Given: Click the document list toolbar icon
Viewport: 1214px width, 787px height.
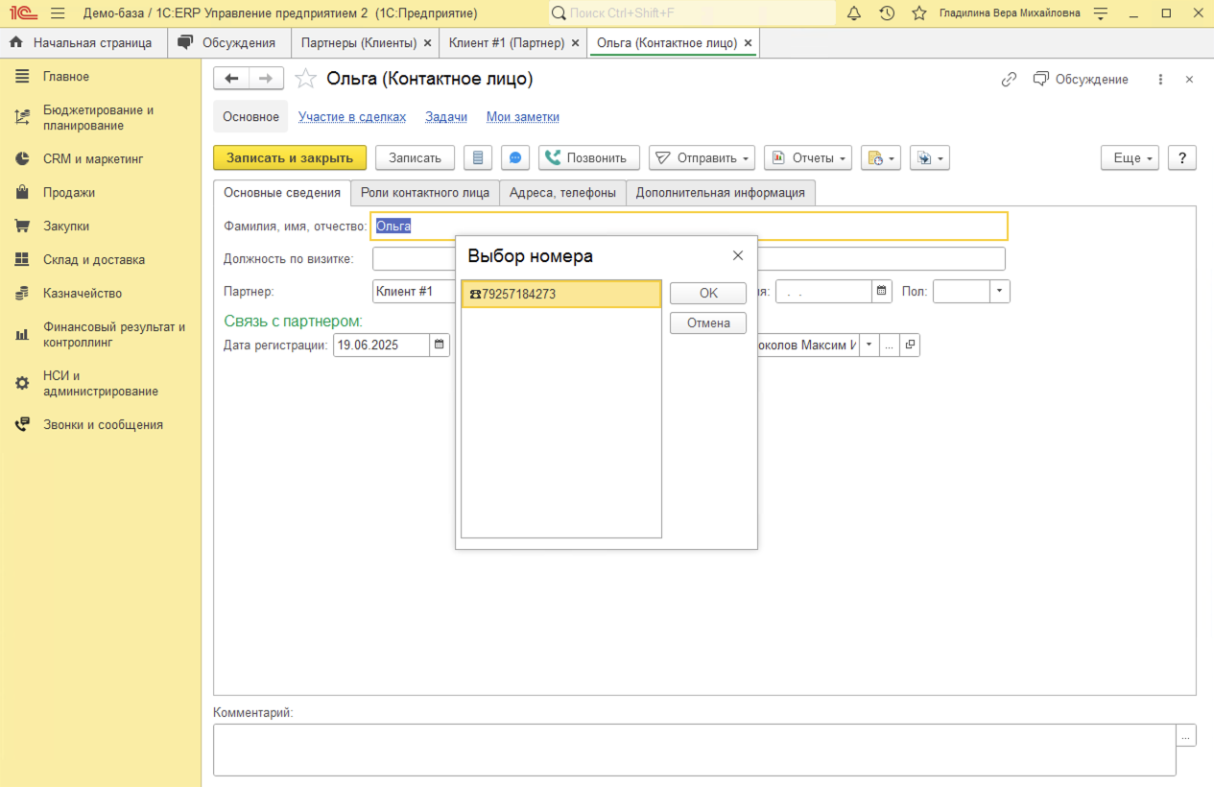Looking at the screenshot, I should [478, 158].
